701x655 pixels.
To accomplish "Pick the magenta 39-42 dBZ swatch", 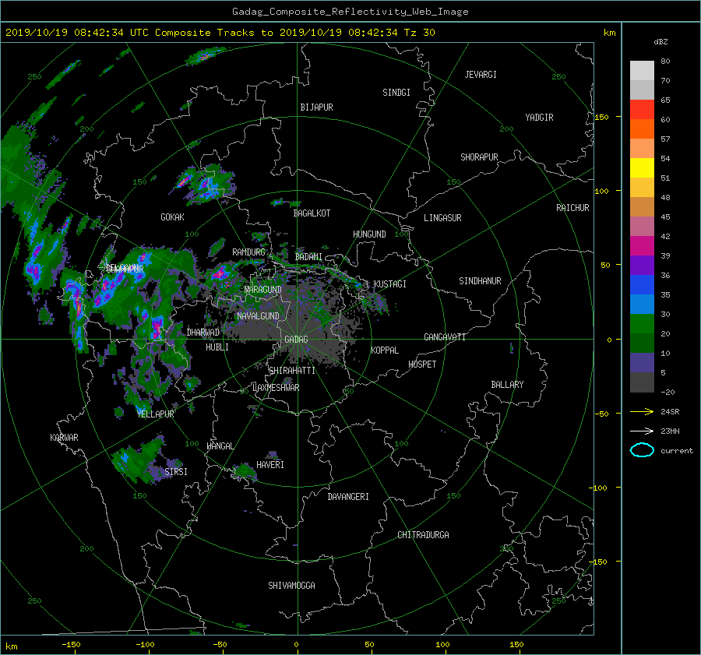I will coord(642,246).
